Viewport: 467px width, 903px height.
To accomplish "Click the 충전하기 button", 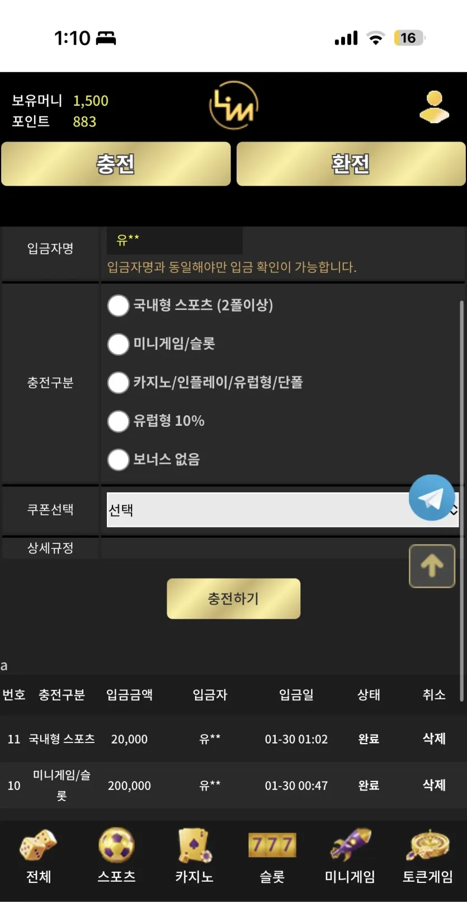I will pyautogui.click(x=233, y=599).
